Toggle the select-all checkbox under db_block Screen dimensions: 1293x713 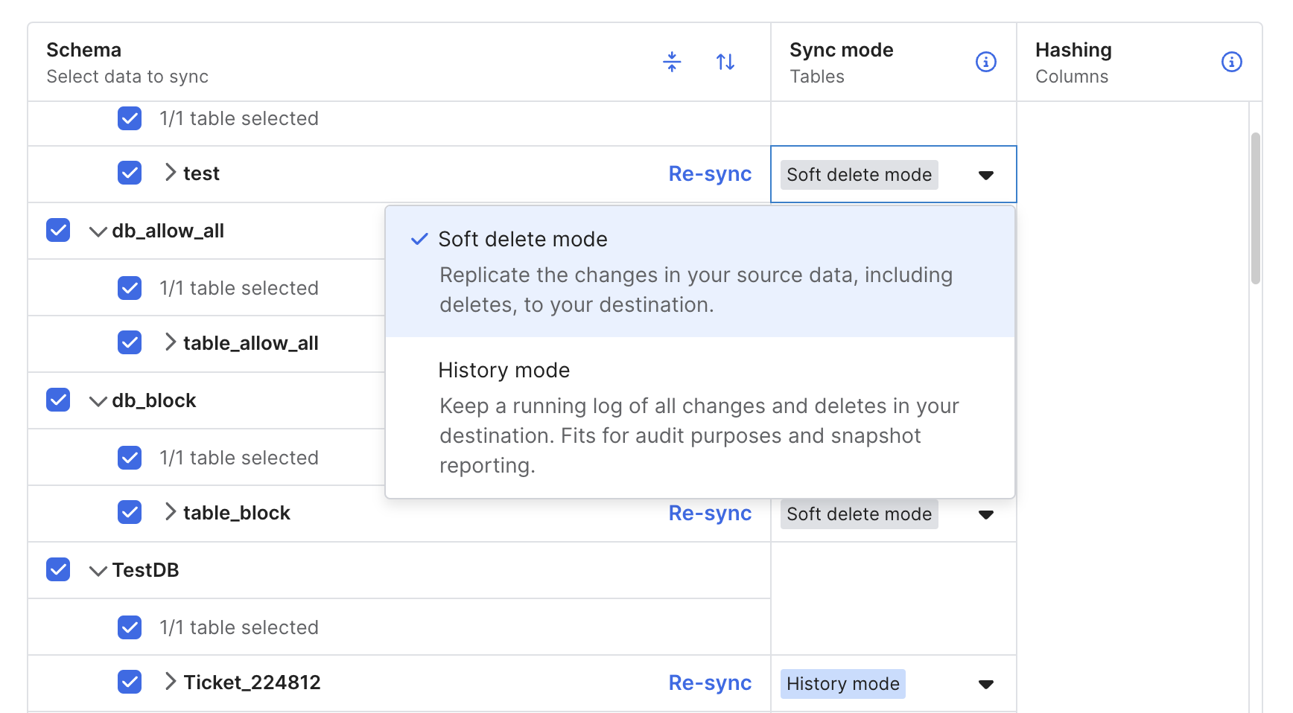tap(130, 457)
